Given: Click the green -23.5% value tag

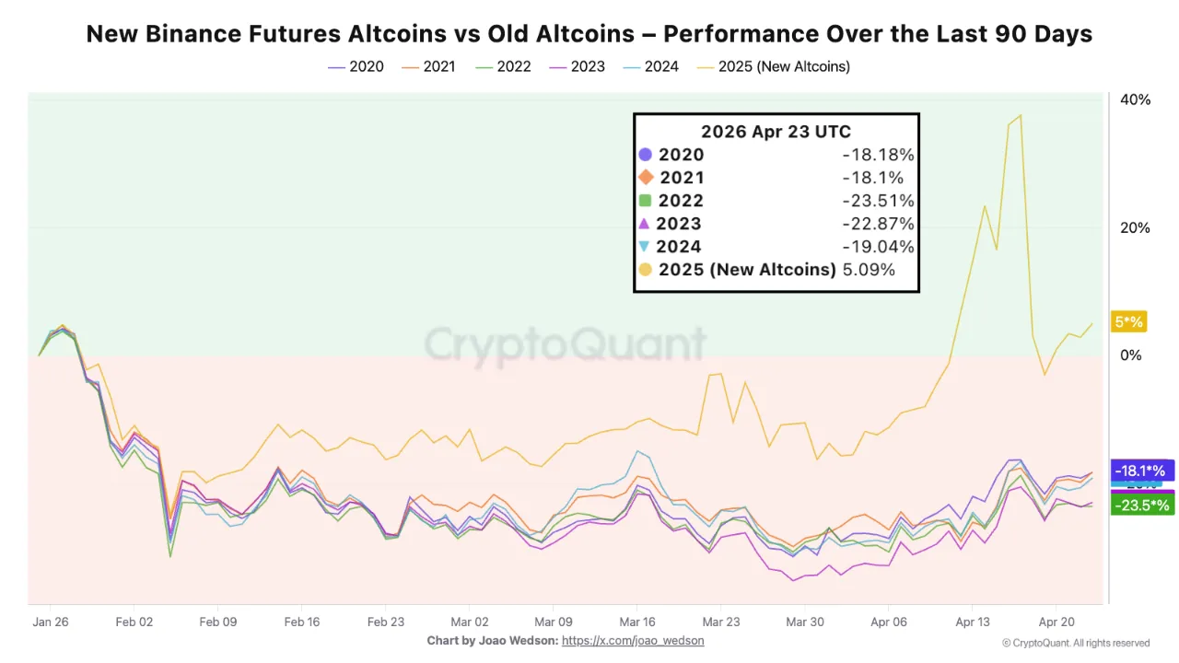Looking at the screenshot, I should tap(1142, 505).
